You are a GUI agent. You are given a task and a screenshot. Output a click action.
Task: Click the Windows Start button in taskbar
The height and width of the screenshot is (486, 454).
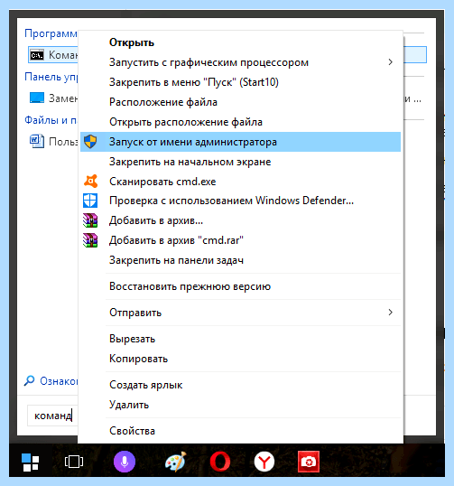point(31,463)
